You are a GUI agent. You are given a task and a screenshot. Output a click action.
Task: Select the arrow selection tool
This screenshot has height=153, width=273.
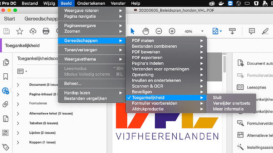(x=133, y=31)
